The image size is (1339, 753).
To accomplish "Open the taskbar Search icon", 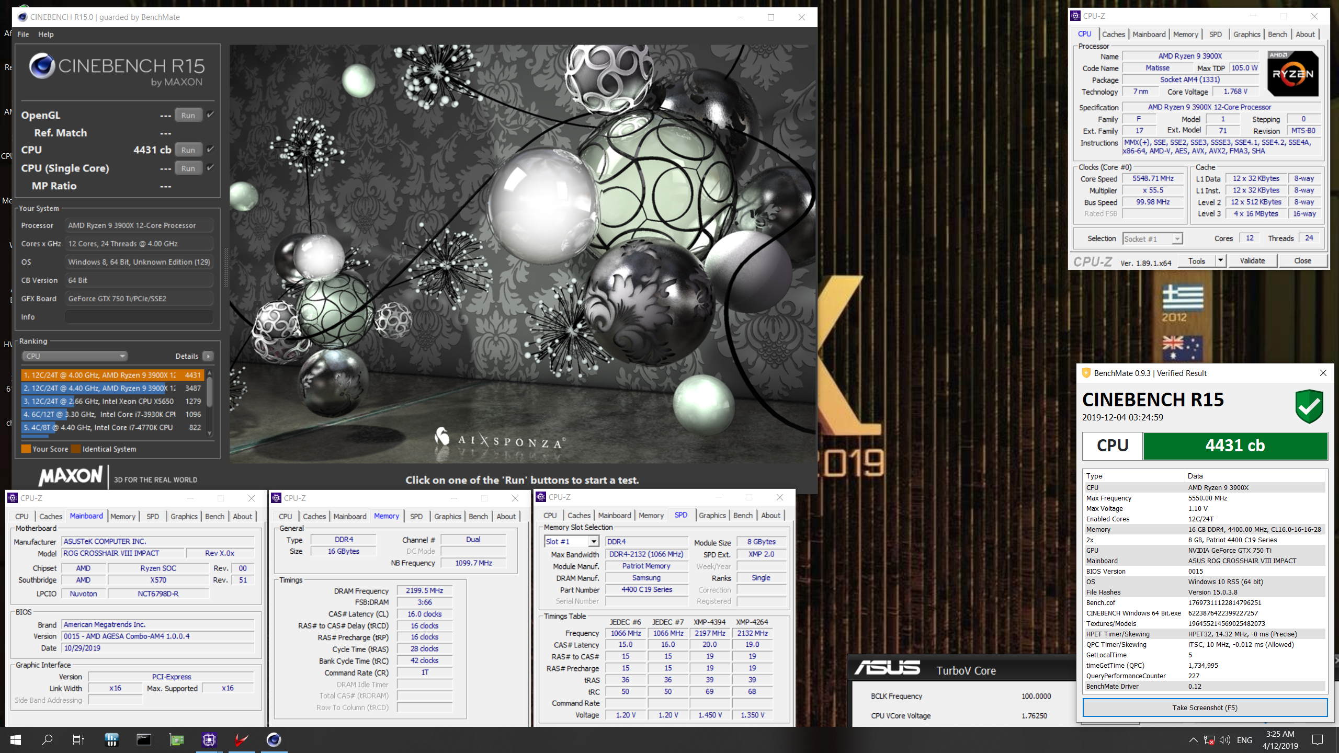I will (x=47, y=740).
